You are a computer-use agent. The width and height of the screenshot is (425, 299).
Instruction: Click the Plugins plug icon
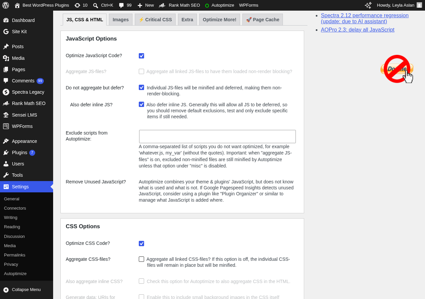click(6, 152)
